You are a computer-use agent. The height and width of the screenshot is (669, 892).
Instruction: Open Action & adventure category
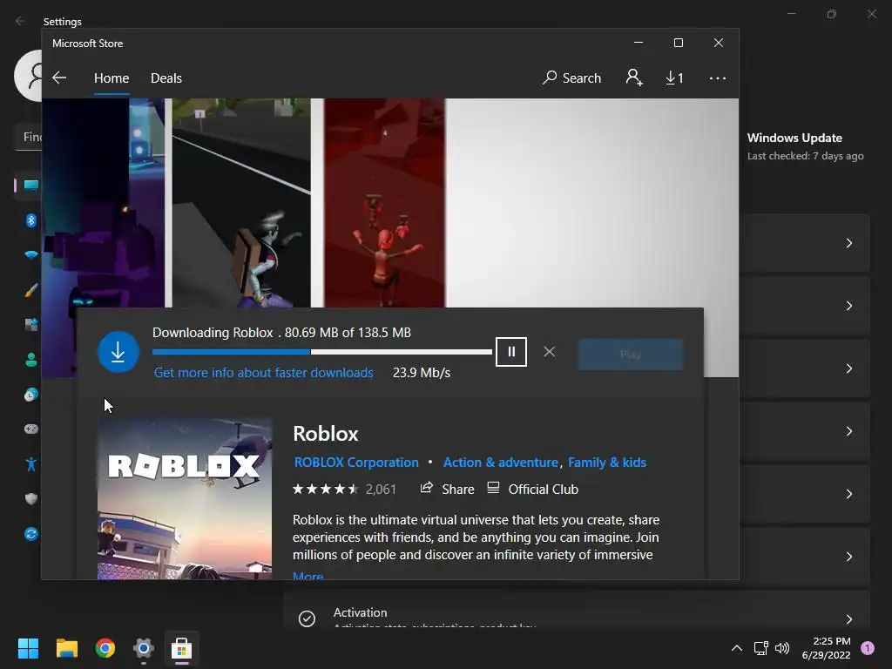pos(501,463)
